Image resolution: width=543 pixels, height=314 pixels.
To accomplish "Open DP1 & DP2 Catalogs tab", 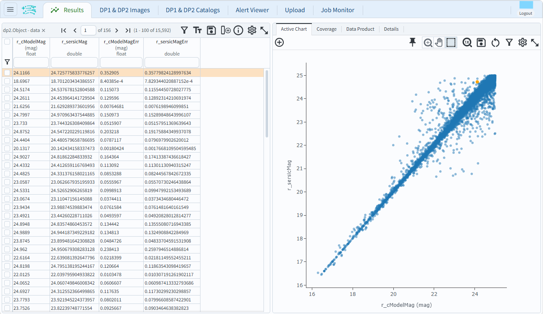I will [x=192, y=10].
